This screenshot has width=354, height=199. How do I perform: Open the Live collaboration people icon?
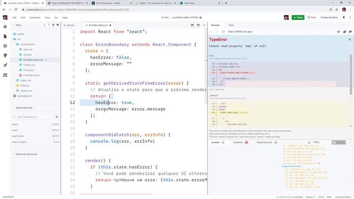pyautogui.click(x=5, y=75)
